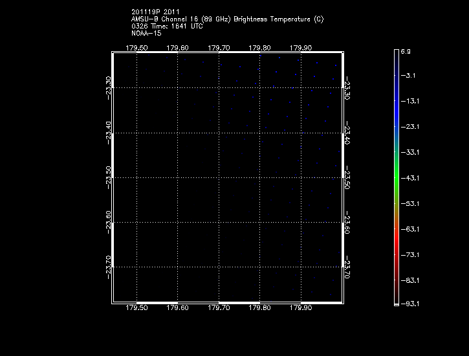
Task: Click the NOAA-15 satellite label
Action: [x=146, y=33]
